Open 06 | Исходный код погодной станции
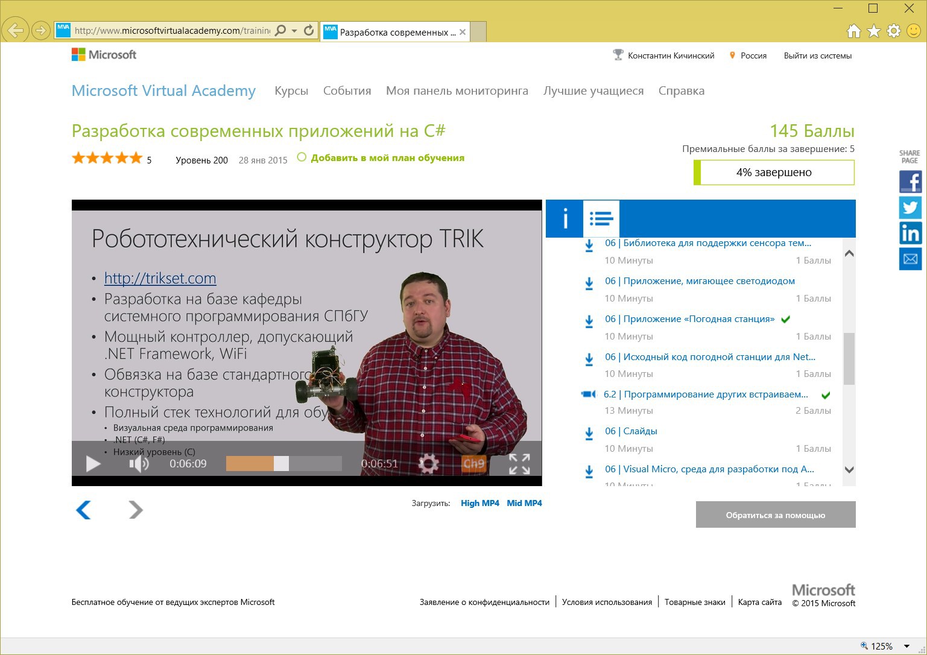Image resolution: width=927 pixels, height=655 pixels. pyautogui.click(x=710, y=357)
